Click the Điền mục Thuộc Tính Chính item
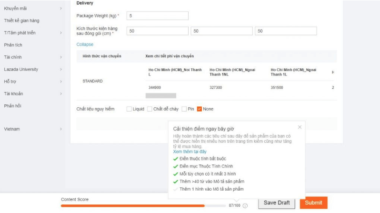The image size is (380, 213). click(x=206, y=166)
